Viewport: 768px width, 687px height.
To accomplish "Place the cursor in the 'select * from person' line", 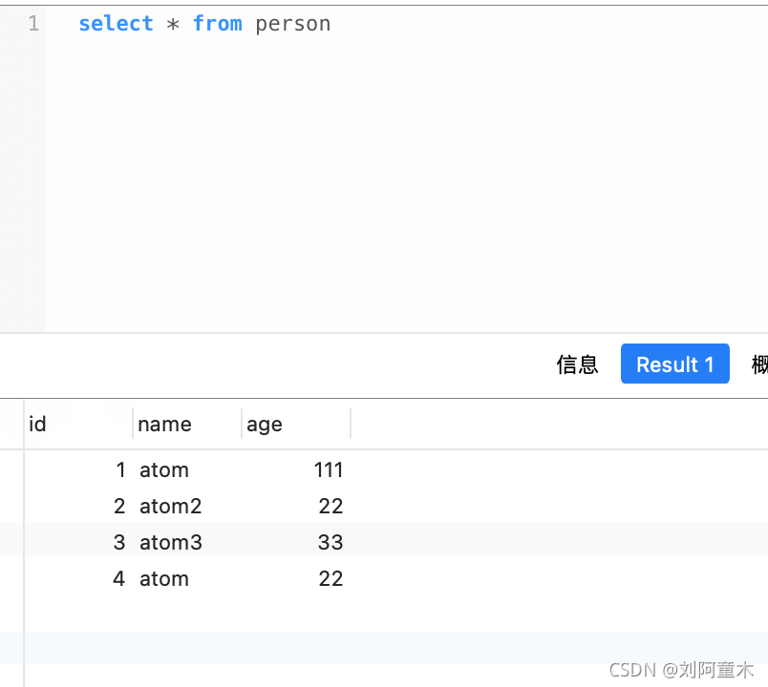I will pos(204,24).
